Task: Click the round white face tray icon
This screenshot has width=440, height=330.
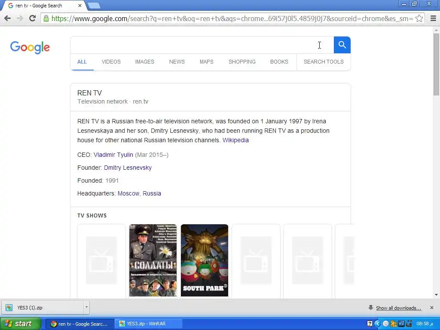Action: tap(386, 324)
